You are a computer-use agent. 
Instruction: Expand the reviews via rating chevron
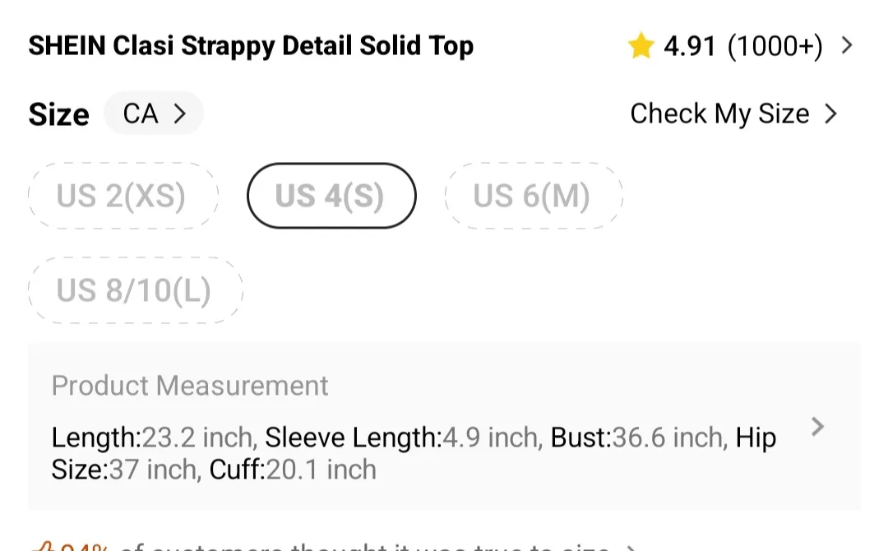847,45
